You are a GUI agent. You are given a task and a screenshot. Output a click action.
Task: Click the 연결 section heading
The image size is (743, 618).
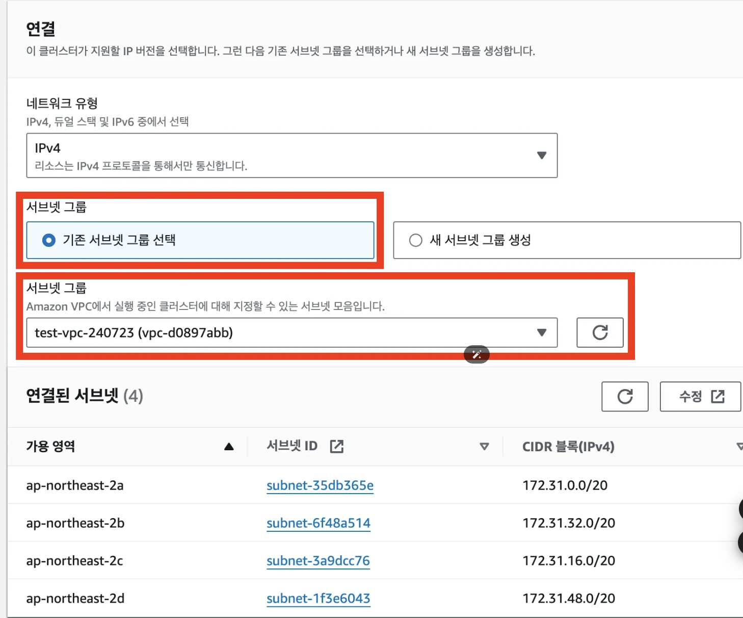tap(41, 29)
